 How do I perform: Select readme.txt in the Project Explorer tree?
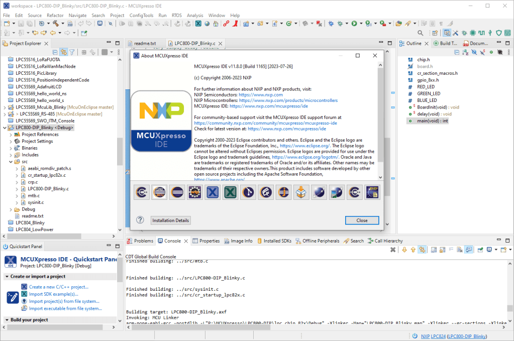pyautogui.click(x=33, y=216)
